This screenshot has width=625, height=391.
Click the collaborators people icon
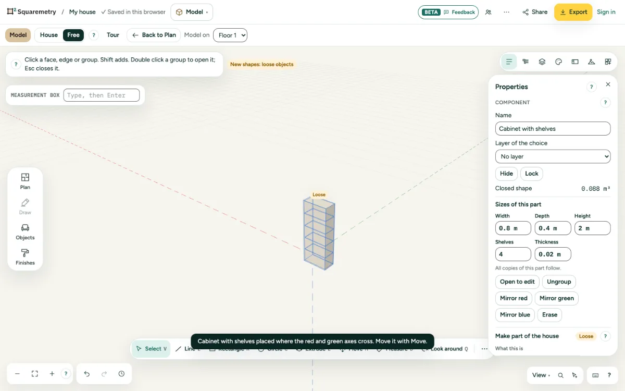coord(488,12)
